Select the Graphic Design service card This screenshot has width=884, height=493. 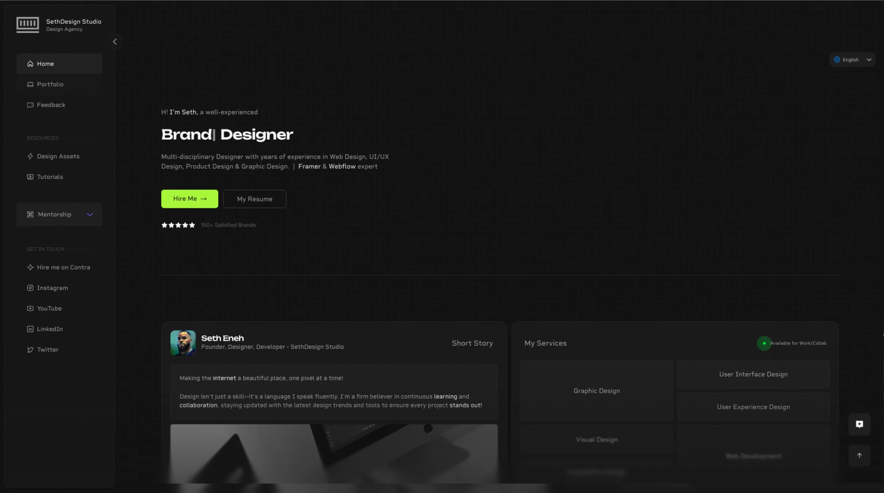pos(597,391)
